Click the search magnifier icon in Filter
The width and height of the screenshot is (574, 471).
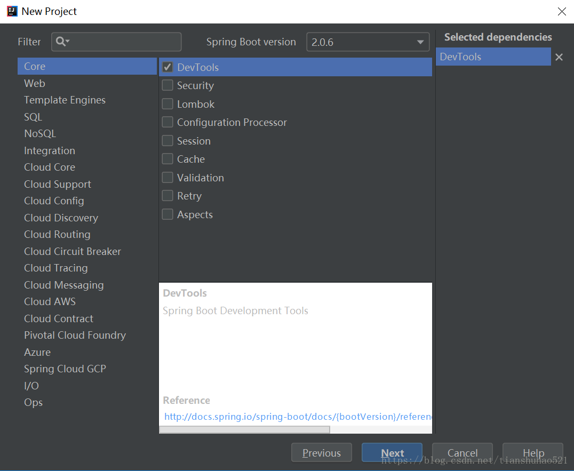click(62, 42)
